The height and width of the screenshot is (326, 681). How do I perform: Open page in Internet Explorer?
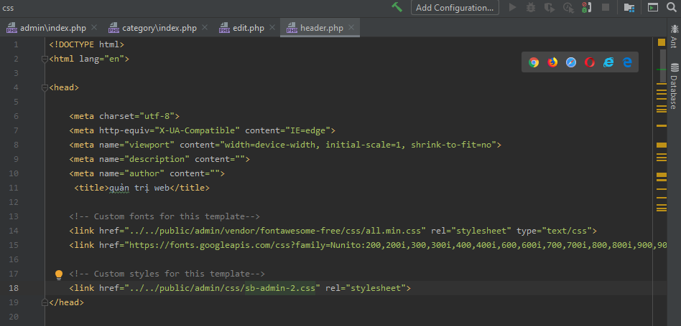pos(608,62)
